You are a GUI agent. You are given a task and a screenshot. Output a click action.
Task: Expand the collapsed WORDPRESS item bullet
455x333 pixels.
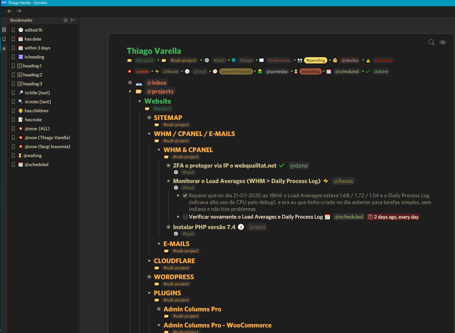(x=149, y=277)
